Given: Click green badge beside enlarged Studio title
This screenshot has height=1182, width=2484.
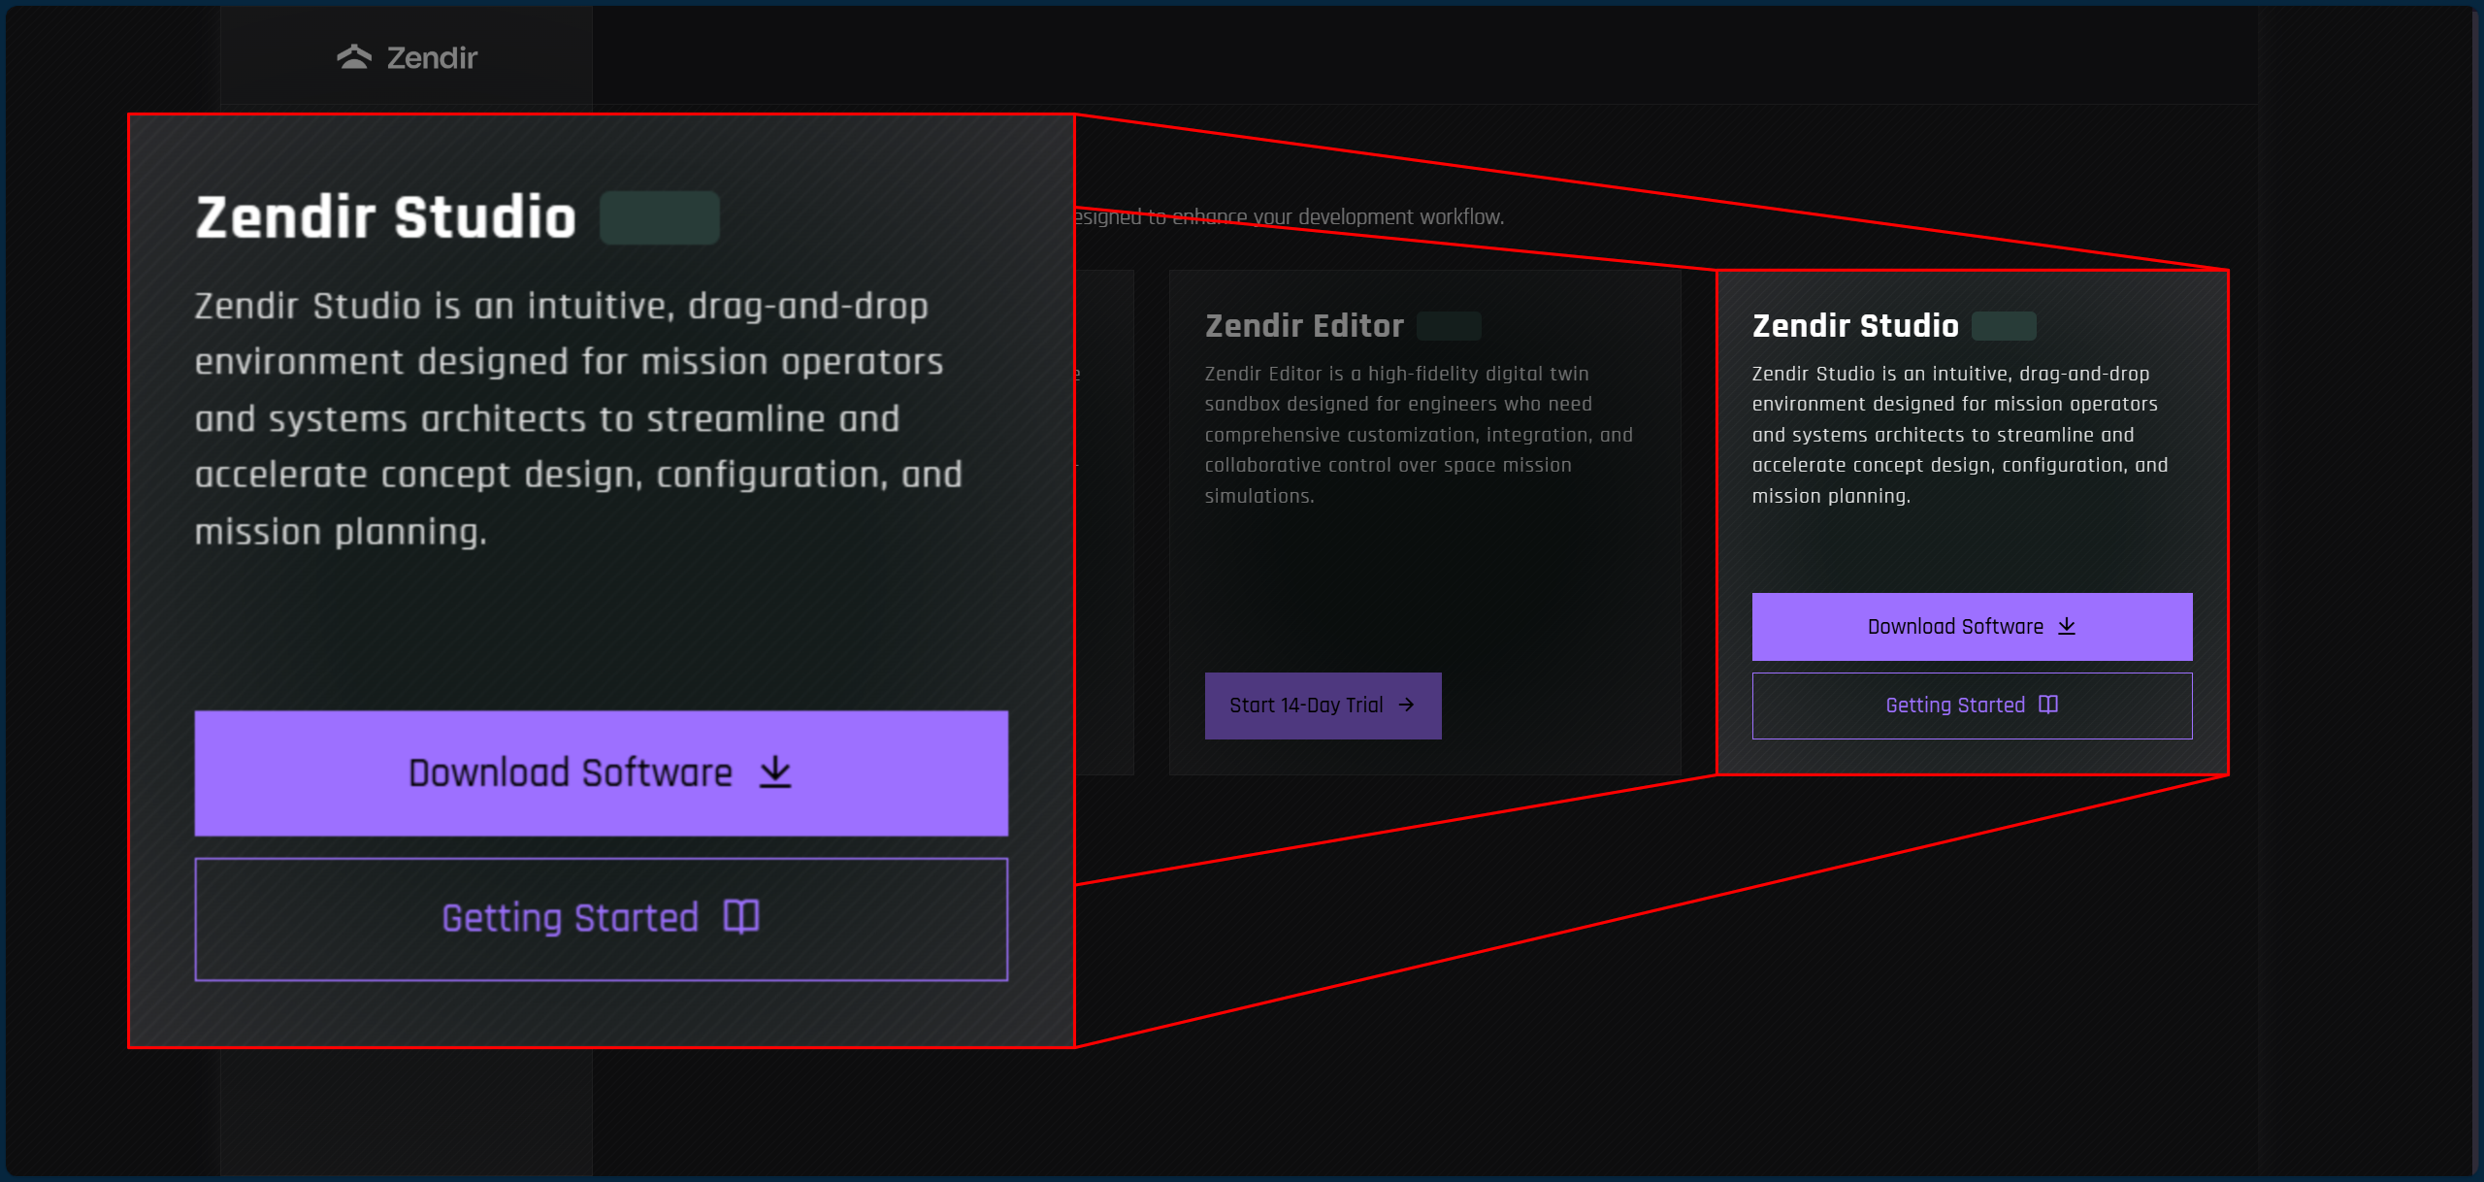Looking at the screenshot, I should (x=659, y=218).
